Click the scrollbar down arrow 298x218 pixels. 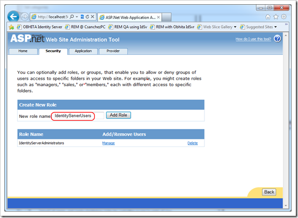point(286,206)
